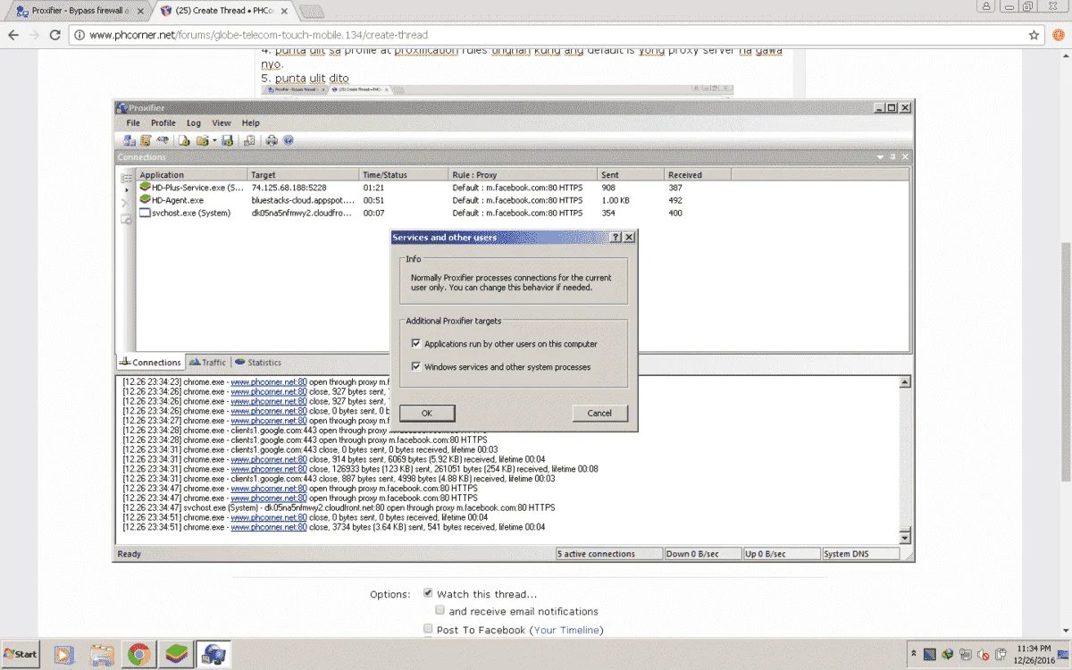Check Post To Facebook option

tap(428, 629)
